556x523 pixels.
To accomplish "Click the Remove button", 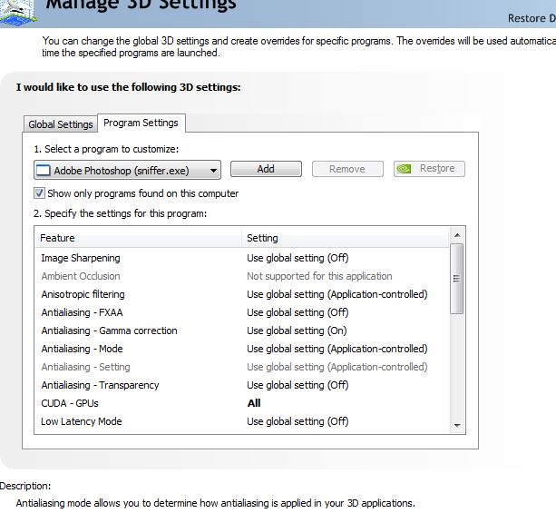I will 347,169.
